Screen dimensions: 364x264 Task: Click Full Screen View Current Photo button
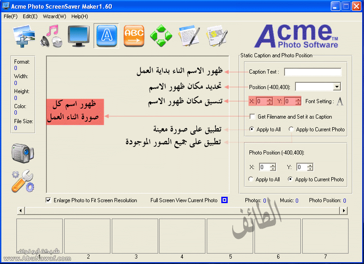[224, 200]
